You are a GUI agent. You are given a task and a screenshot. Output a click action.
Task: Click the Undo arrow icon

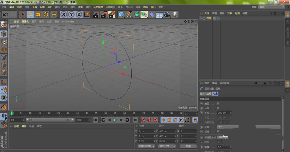(x=6, y=14)
